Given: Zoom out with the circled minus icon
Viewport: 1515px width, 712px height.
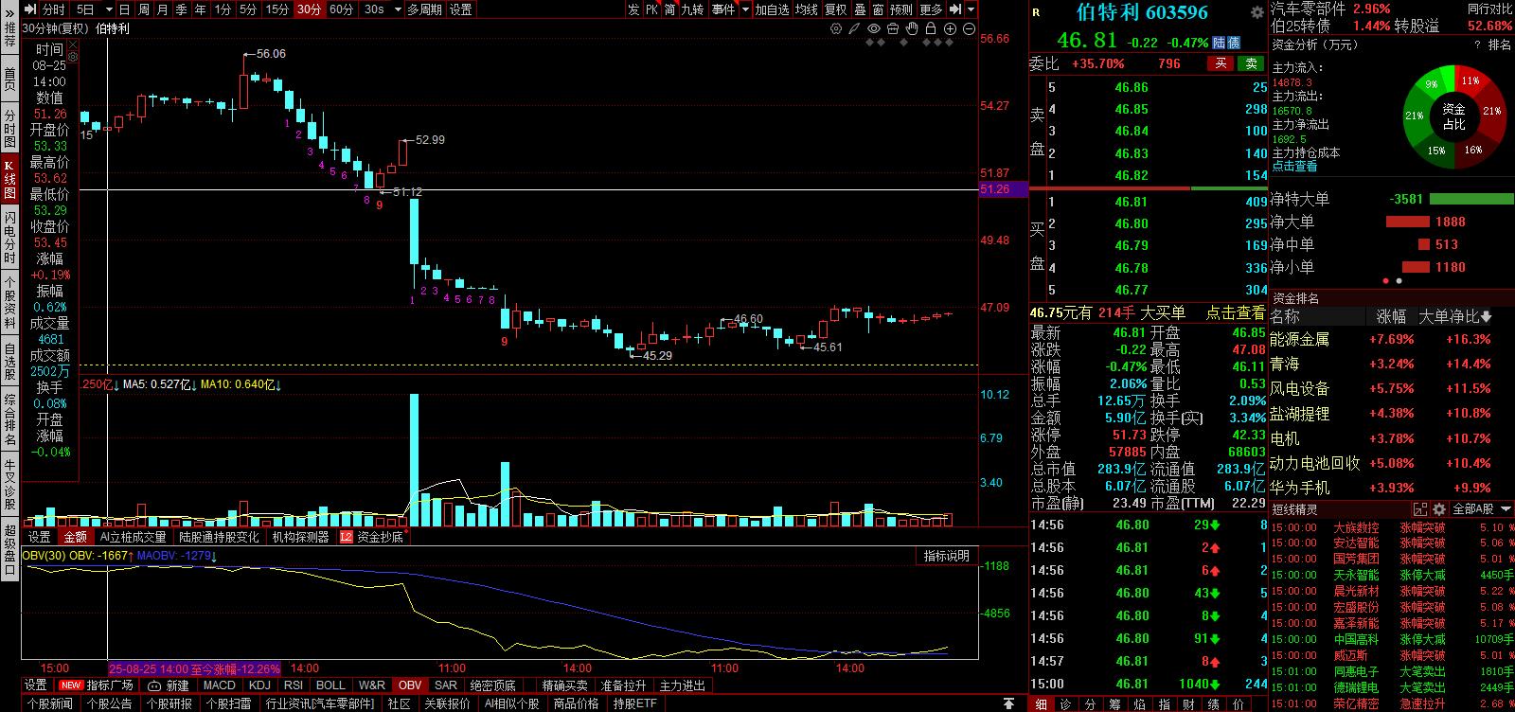Looking at the screenshot, I should 969,29.
